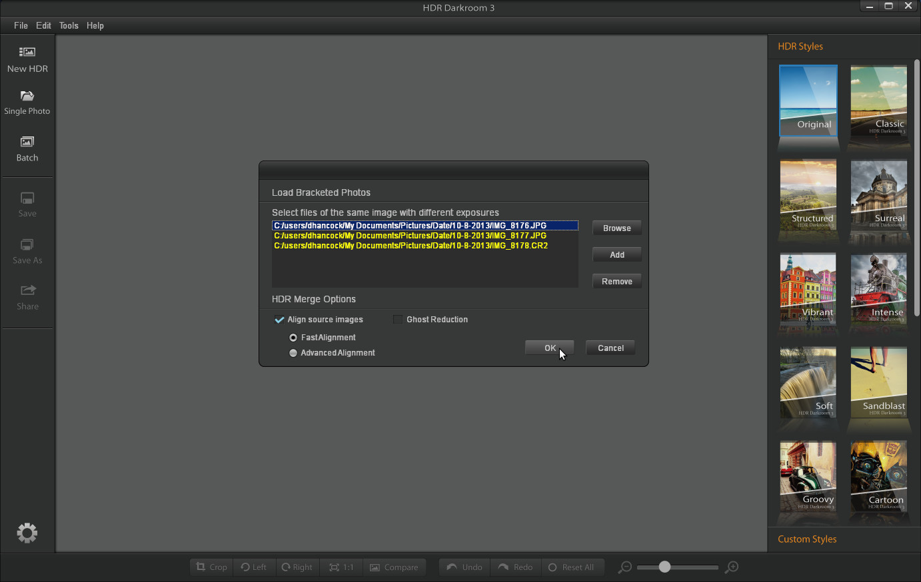This screenshot has width=921, height=582.
Task: Choose the Groovy HDR style
Action: tap(808, 476)
